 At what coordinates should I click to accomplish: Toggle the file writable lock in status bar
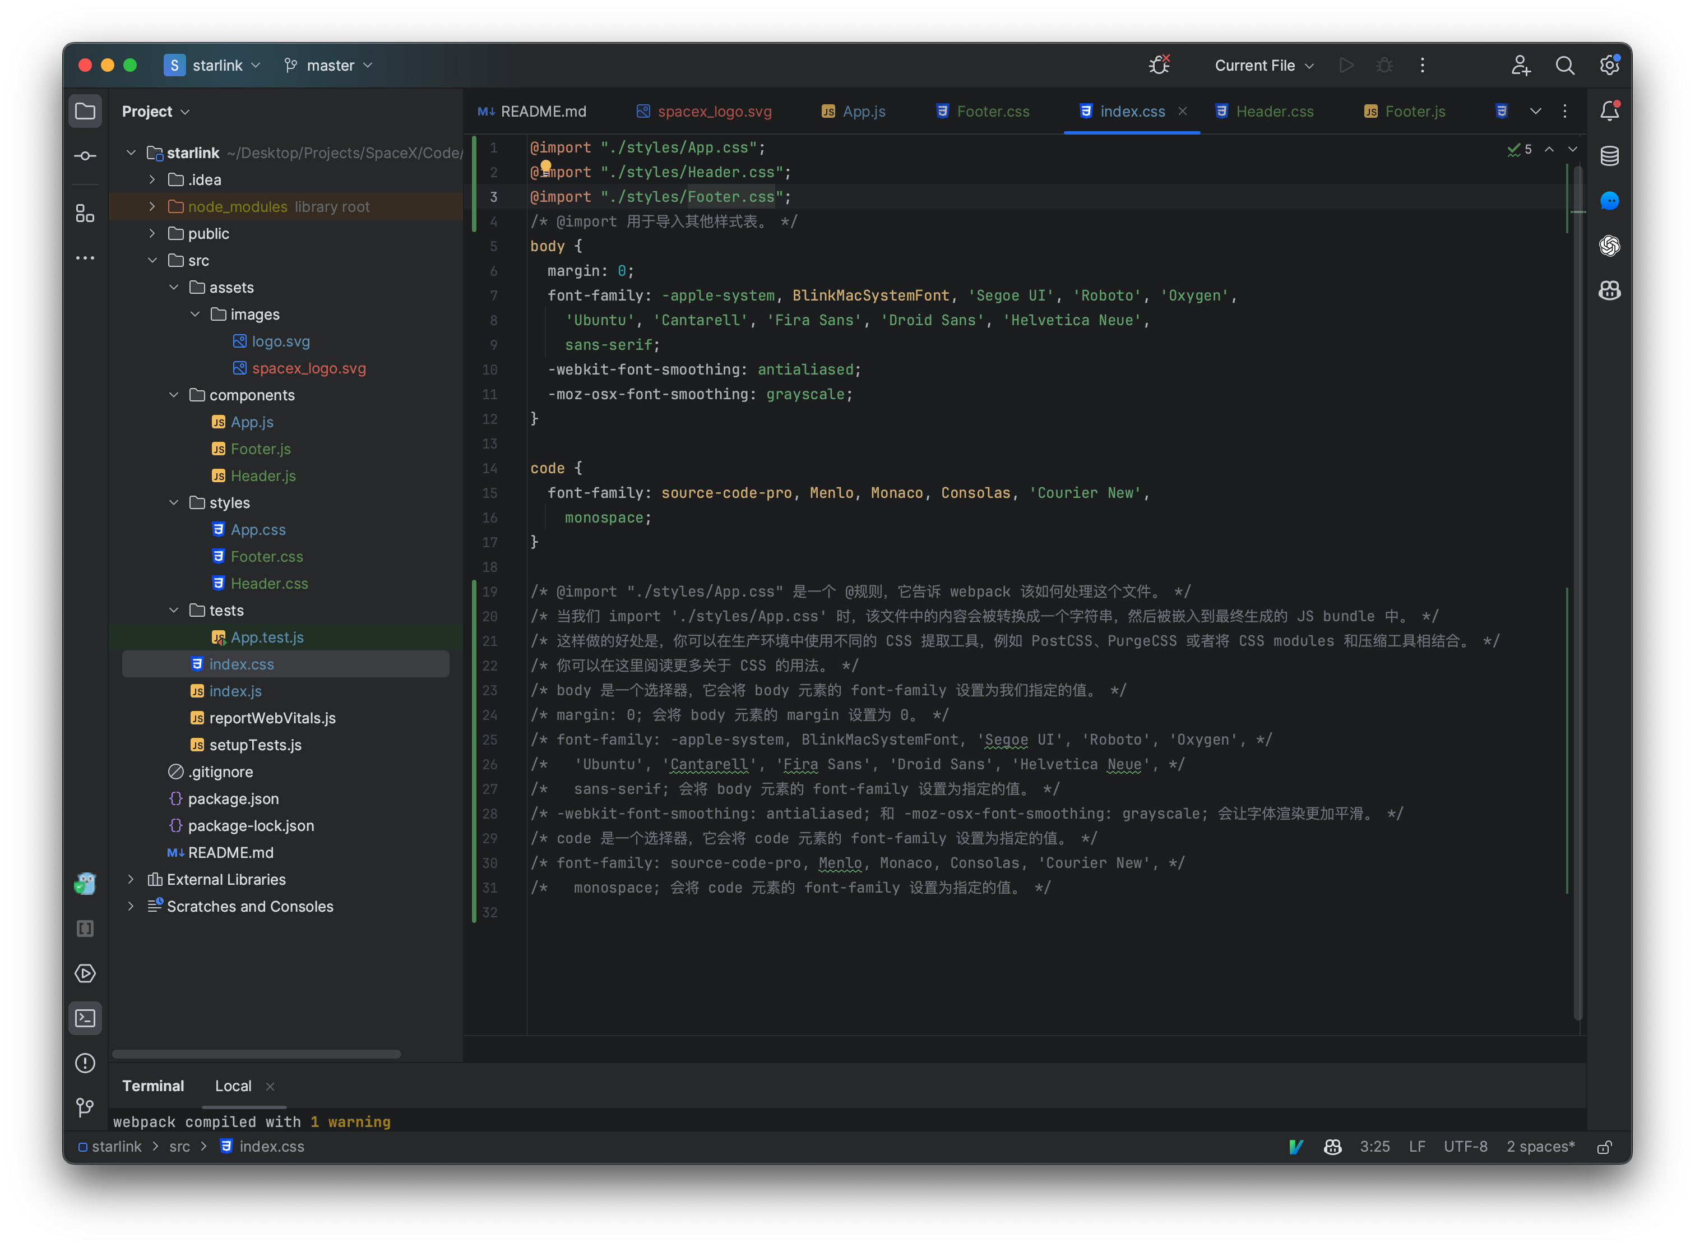pyautogui.click(x=1604, y=1147)
